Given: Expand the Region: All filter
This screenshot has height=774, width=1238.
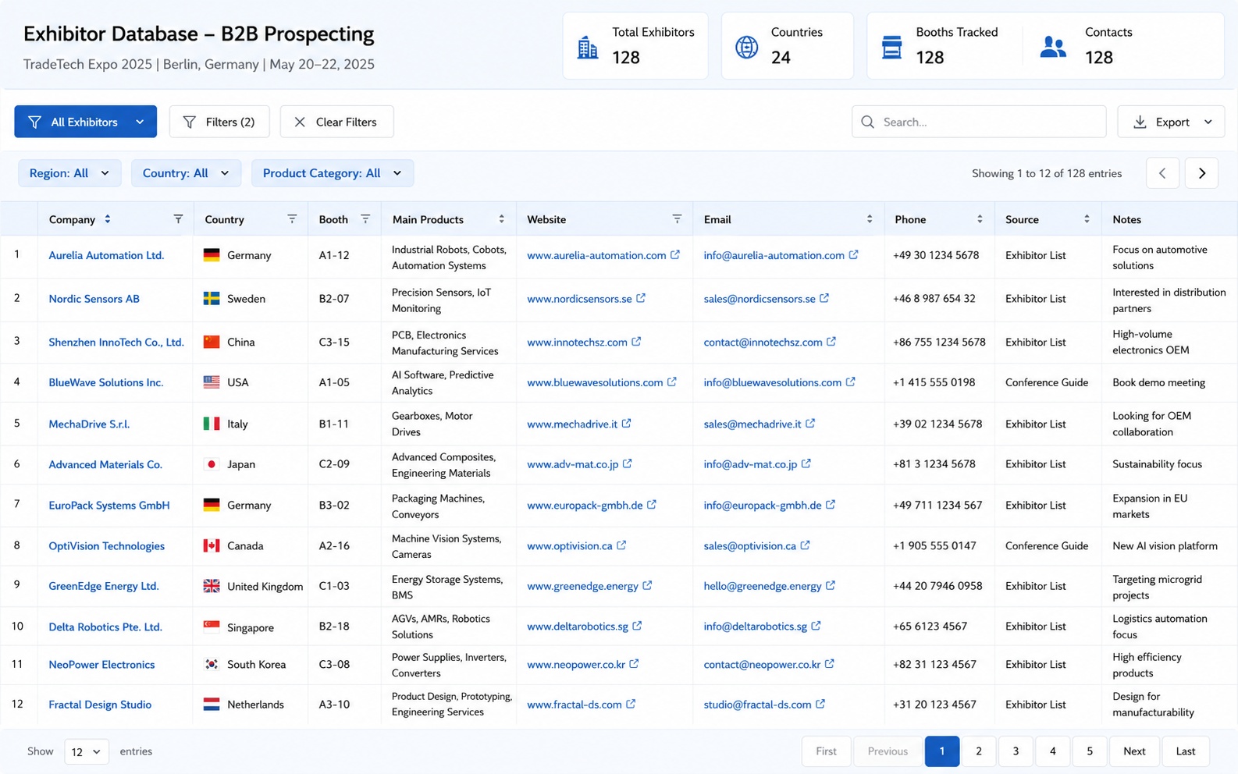Looking at the screenshot, I should [x=69, y=173].
